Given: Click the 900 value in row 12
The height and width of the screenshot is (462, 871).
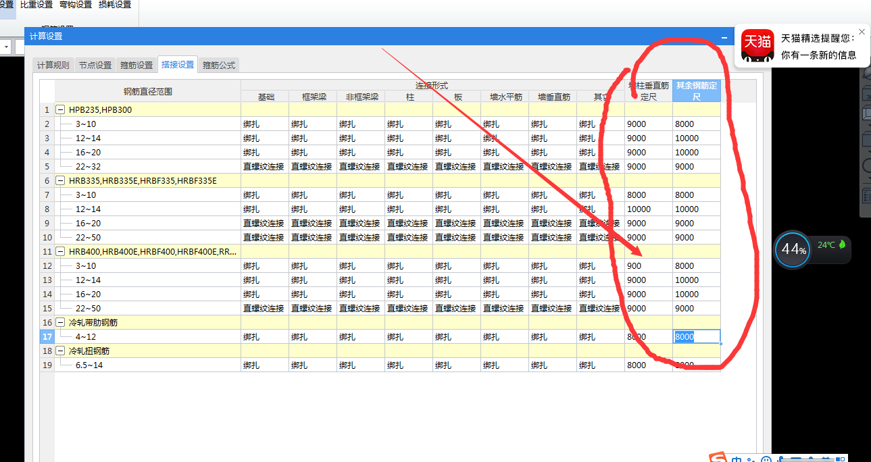Looking at the screenshot, I should 649,266.
